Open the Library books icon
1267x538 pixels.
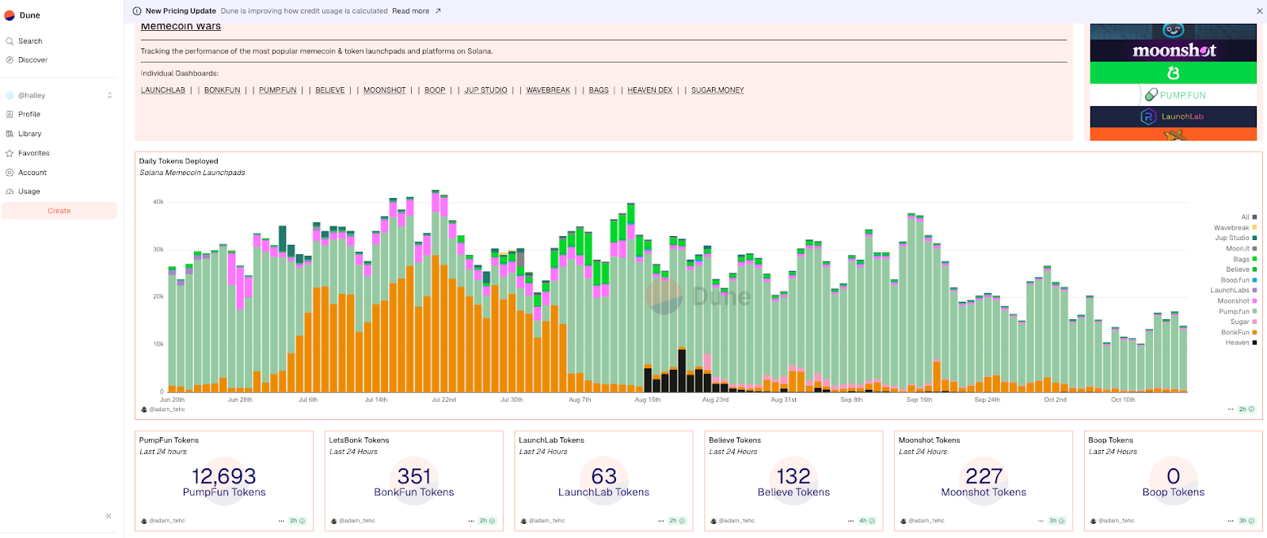coord(10,134)
